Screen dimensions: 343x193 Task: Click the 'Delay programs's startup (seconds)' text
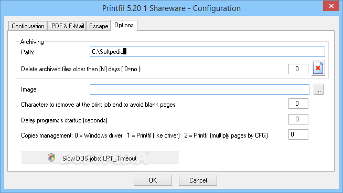[x=64, y=120]
